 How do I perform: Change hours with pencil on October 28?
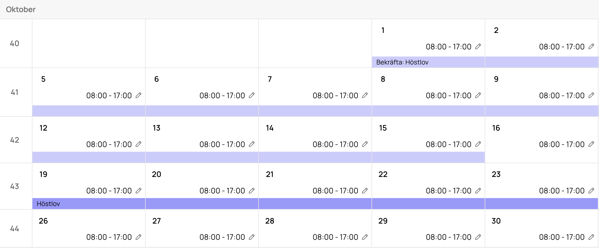(365, 237)
